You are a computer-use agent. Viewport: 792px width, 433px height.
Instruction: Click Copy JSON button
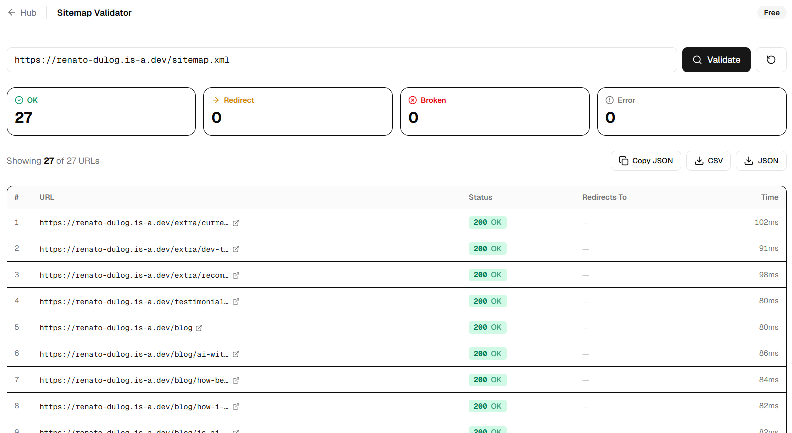(x=646, y=161)
